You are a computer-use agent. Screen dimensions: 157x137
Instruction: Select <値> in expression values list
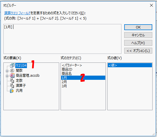[130, 65]
